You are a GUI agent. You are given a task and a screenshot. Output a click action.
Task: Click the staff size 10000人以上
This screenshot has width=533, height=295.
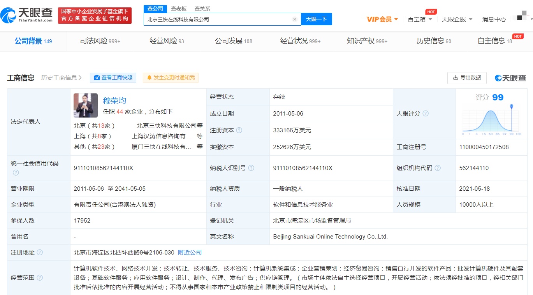pyautogui.click(x=477, y=205)
